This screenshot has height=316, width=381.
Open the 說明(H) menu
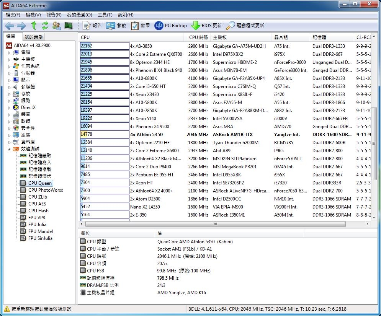pyautogui.click(x=126, y=15)
